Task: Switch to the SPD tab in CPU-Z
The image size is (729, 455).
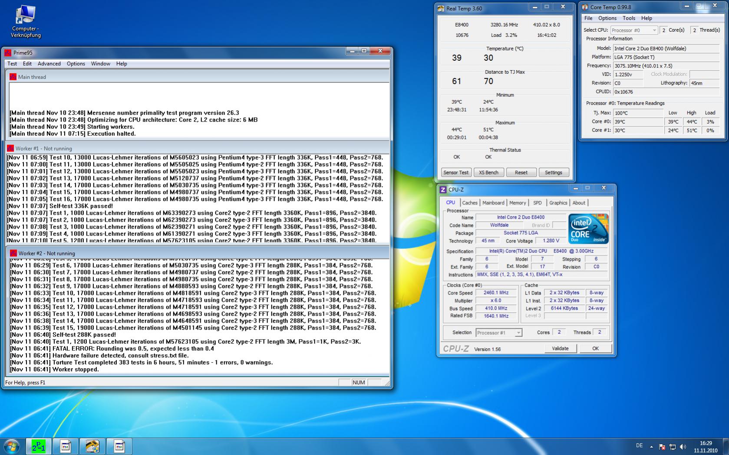Action: coord(538,203)
